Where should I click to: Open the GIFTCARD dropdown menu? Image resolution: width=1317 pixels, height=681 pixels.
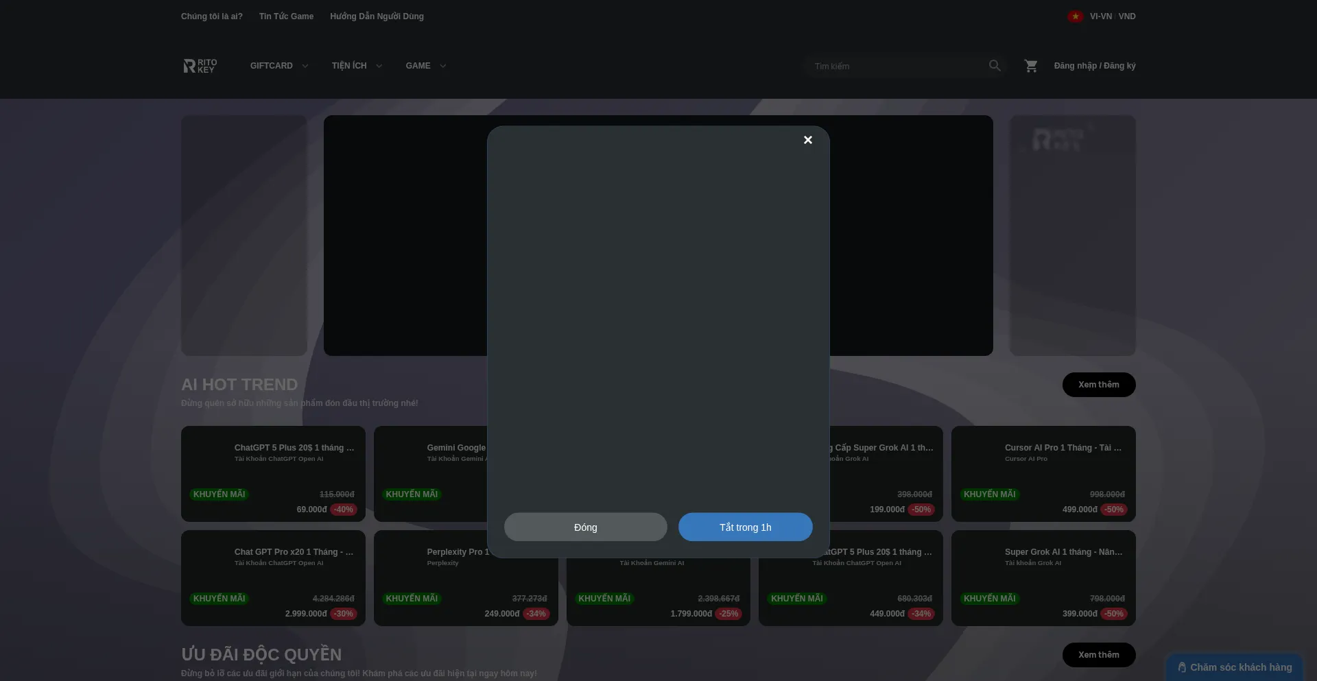[279, 66]
